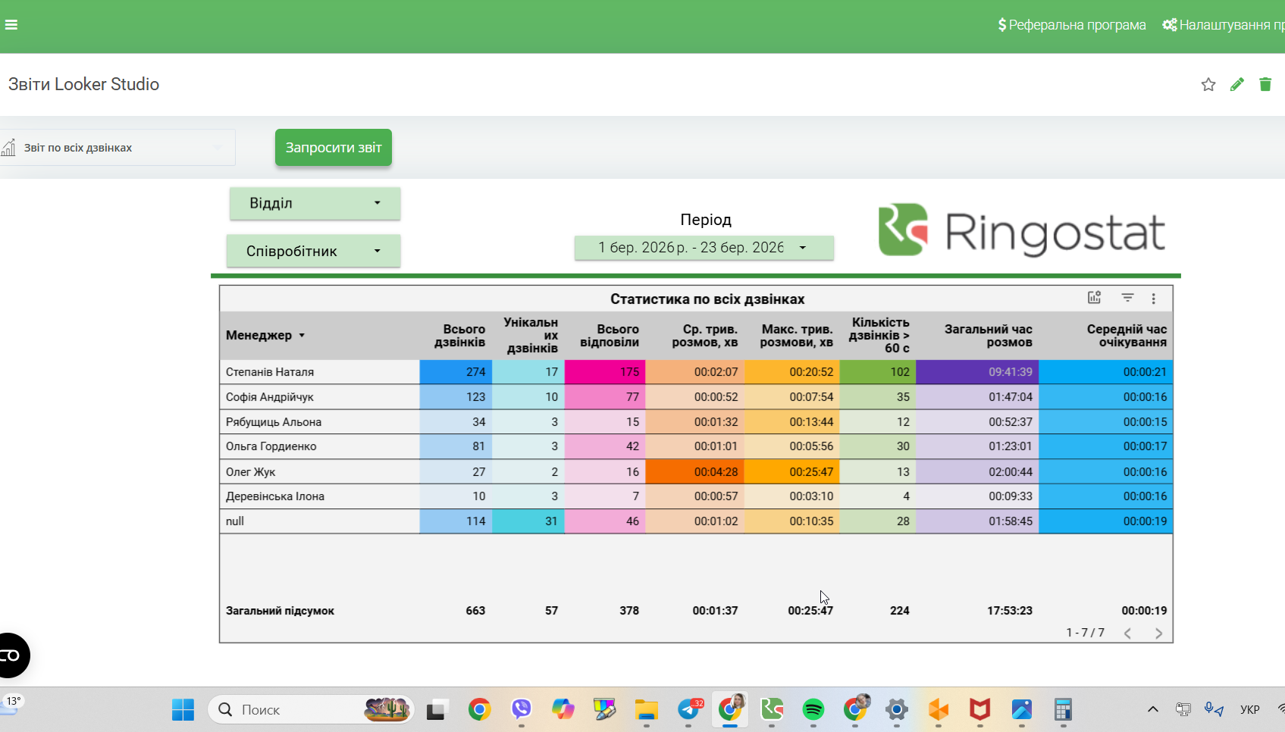Click the Ringostat logo
Viewport: 1285px width, 732px height.
[x=1021, y=230]
